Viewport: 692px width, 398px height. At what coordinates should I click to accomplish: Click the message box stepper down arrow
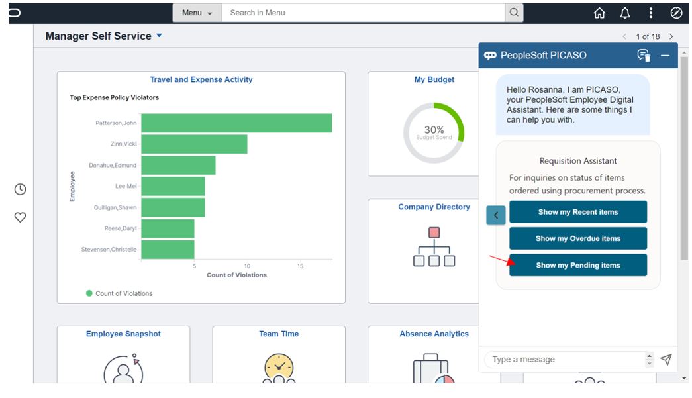click(649, 363)
